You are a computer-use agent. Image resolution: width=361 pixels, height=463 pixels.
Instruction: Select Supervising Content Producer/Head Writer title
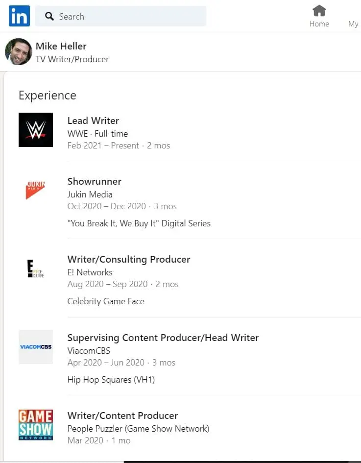click(x=163, y=338)
